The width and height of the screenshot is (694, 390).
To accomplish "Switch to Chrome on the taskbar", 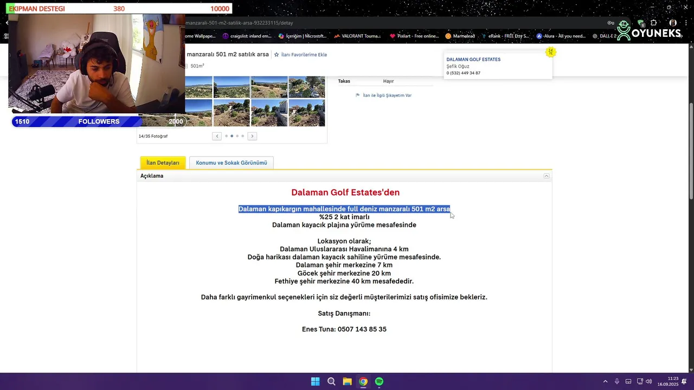I will pyautogui.click(x=363, y=381).
